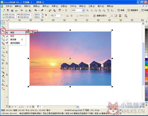
Task: Open the 排列 (Arrange) menu
Action: pyautogui.click(x=46, y=6)
